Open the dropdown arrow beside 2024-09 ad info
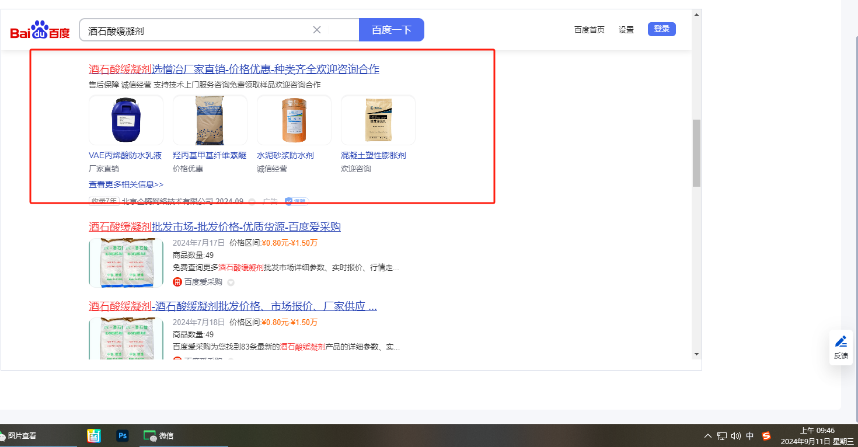The width and height of the screenshot is (858, 447). 252,201
